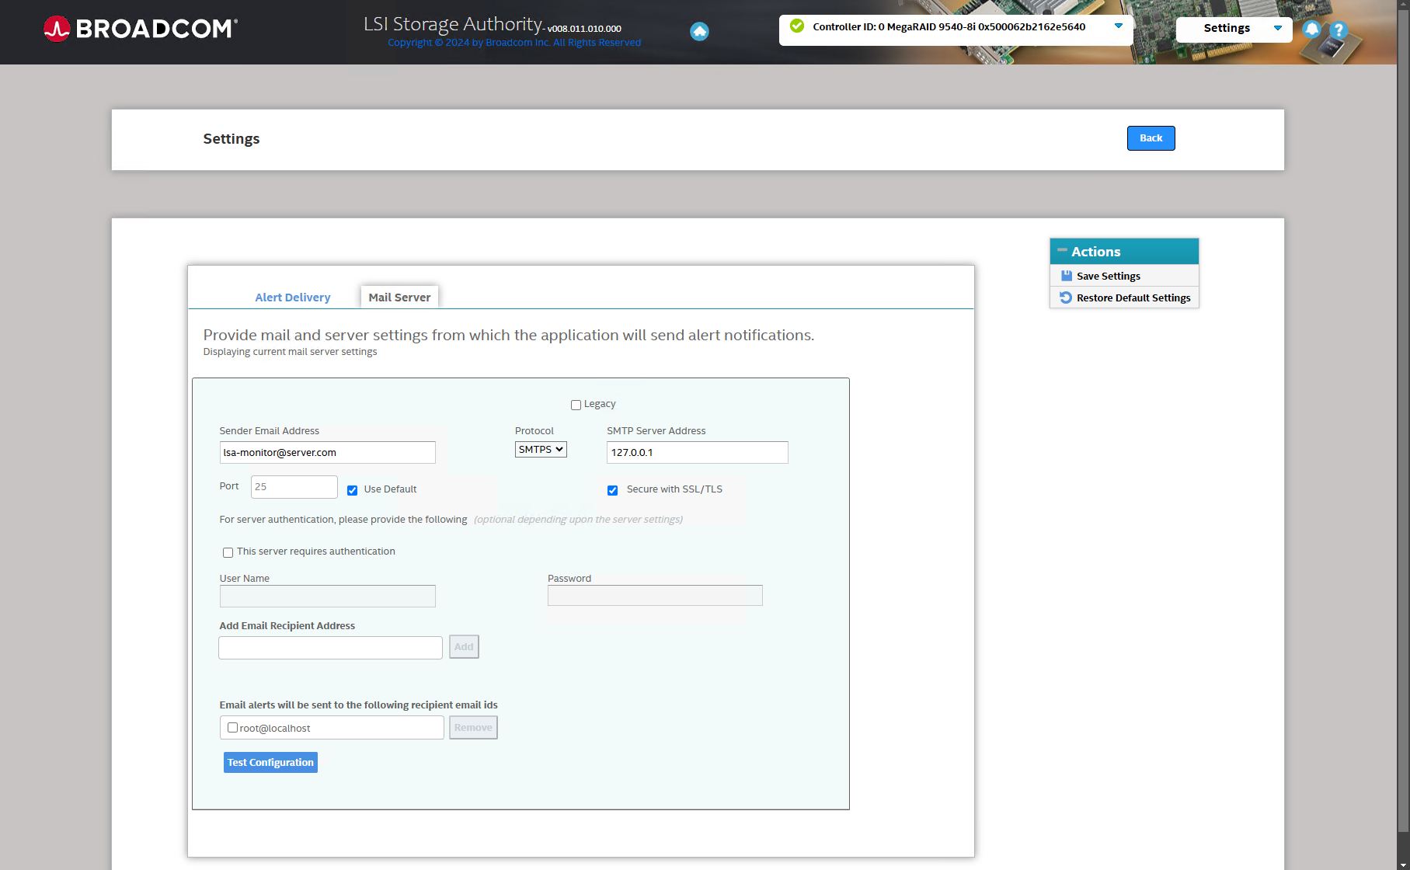Click the home icon in header
Image resolution: width=1410 pixels, height=870 pixels.
point(699,32)
